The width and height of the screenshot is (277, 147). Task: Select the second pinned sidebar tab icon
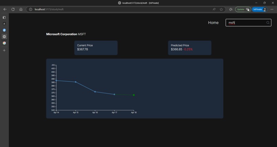[x=4, y=24]
